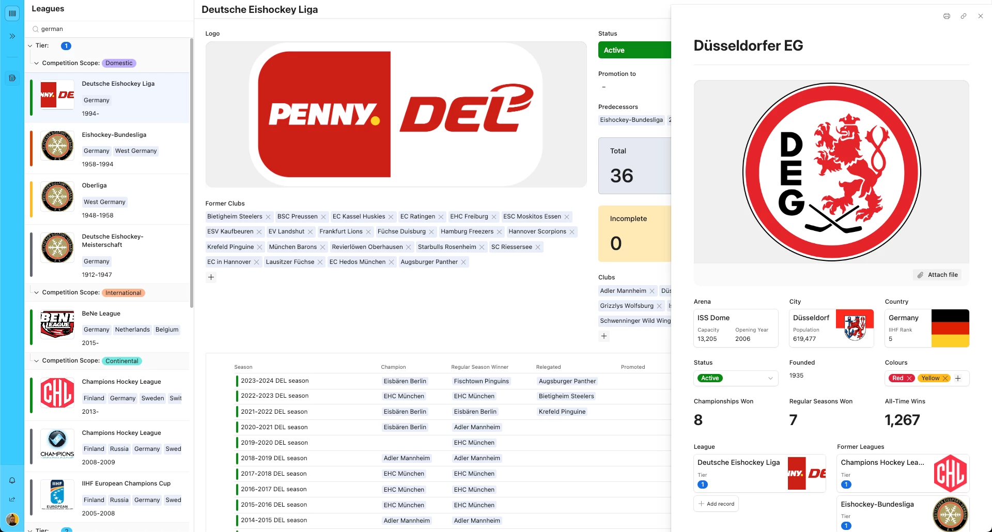Remove Hamburg Freezers tag
This screenshot has width=992, height=532.
click(x=500, y=232)
